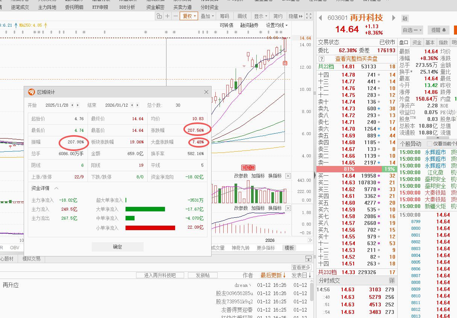This screenshot has width=457, height=318.
Task: Step end date 2026/01/12 backward
Action: (x=132, y=105)
